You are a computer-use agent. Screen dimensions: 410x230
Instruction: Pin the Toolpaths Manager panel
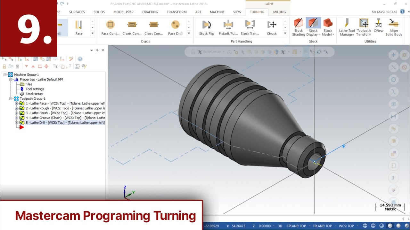97,50
